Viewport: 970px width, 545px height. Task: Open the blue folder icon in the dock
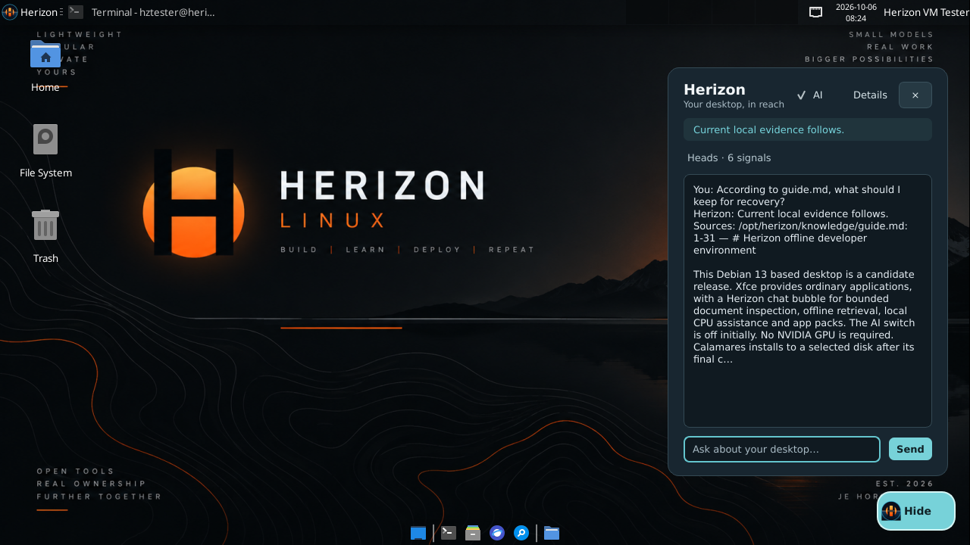pyautogui.click(x=552, y=533)
